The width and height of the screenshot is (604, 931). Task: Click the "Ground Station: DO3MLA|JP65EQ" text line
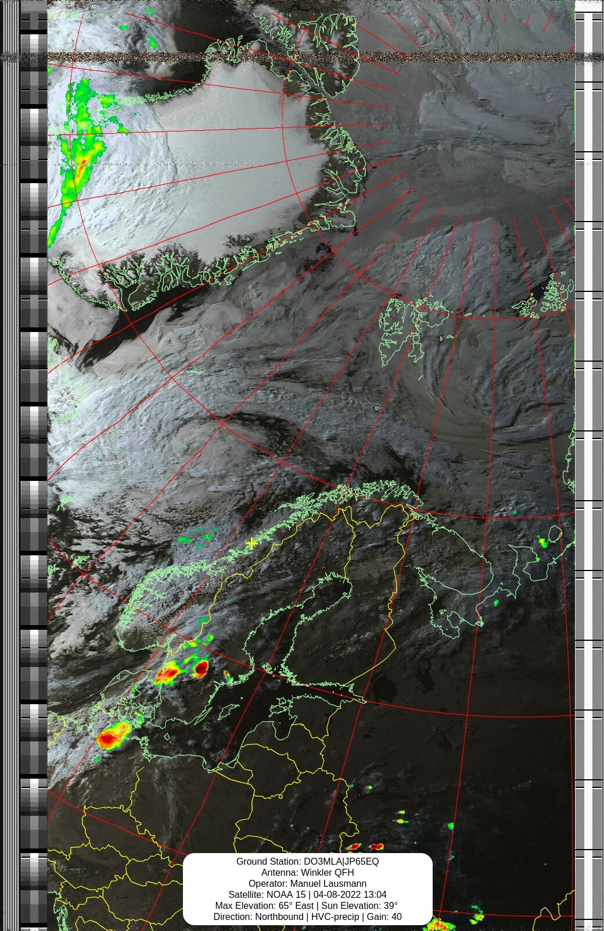click(x=307, y=861)
